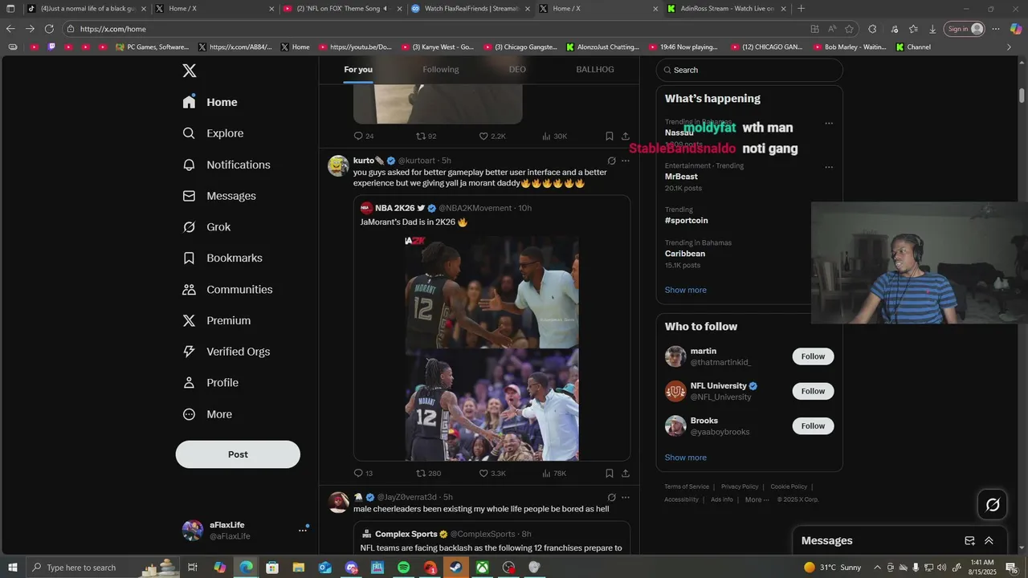Click the Grok icon on JayZ0verrat3d's post
This screenshot has height=578, width=1028.
[x=611, y=497]
